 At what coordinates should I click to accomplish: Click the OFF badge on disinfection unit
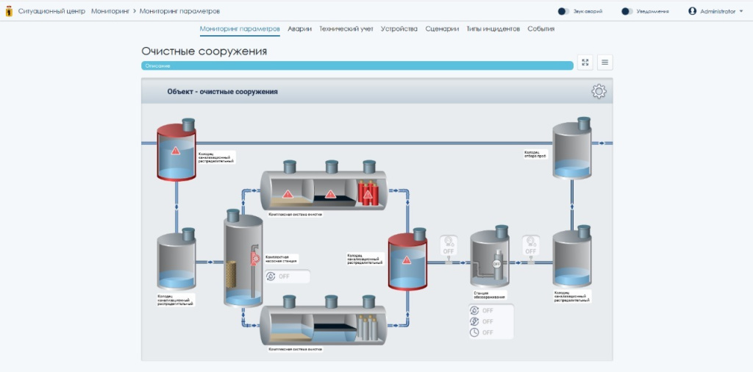click(x=496, y=263)
